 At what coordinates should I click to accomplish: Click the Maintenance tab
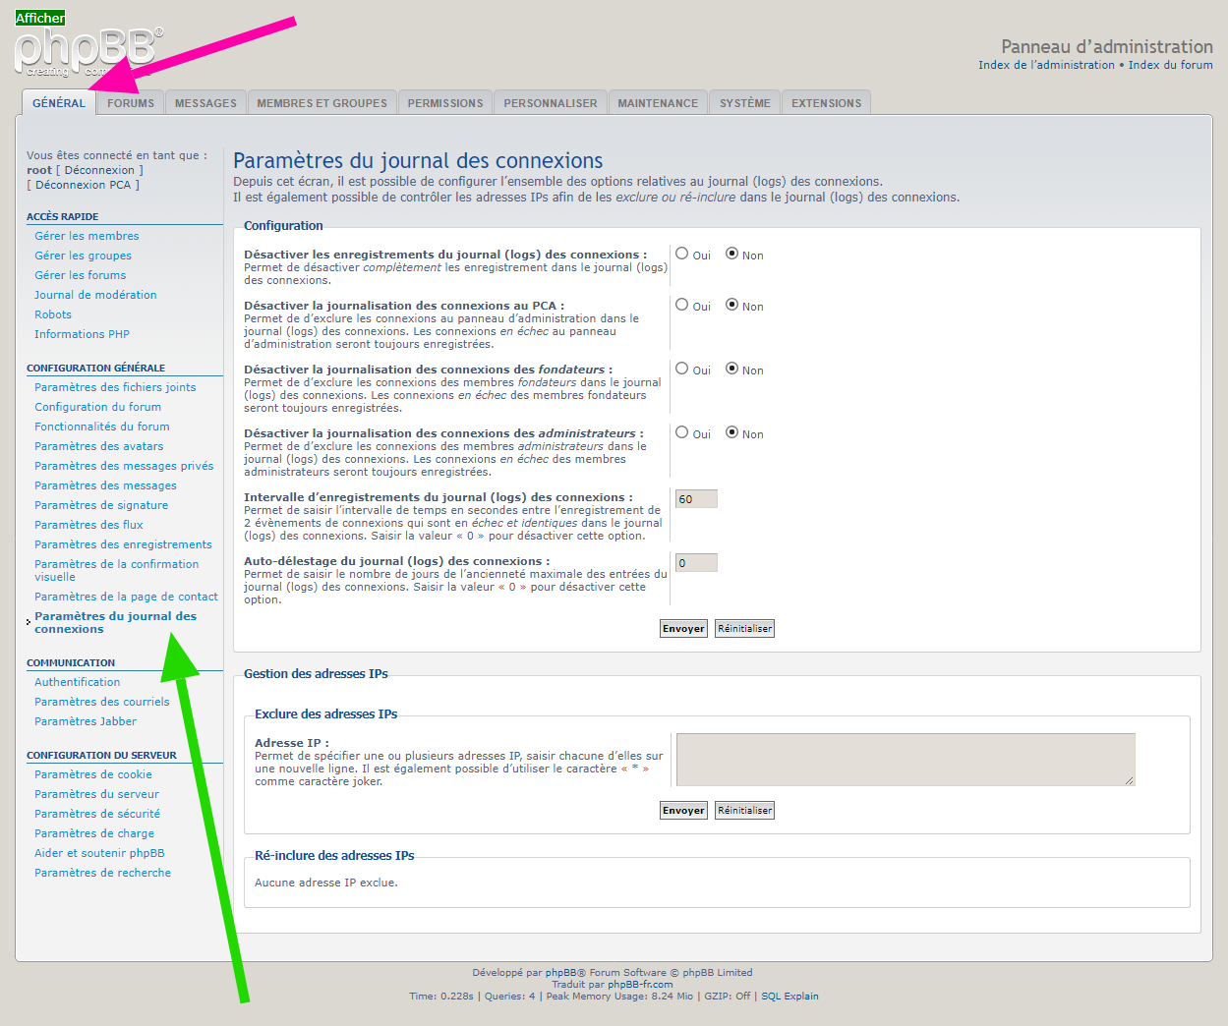(658, 103)
